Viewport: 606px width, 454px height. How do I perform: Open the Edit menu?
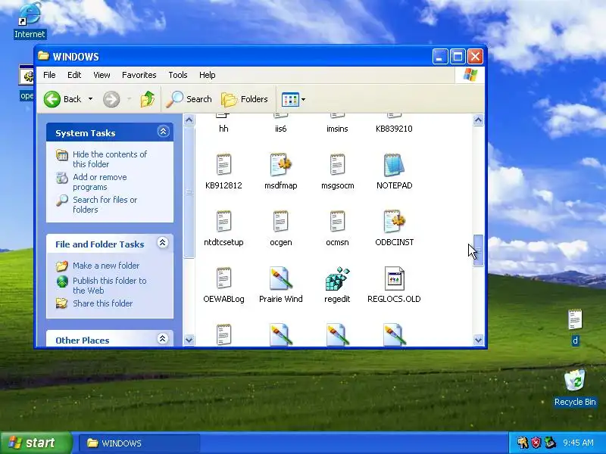point(74,75)
